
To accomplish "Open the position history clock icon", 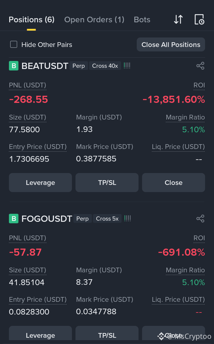I will click(199, 19).
